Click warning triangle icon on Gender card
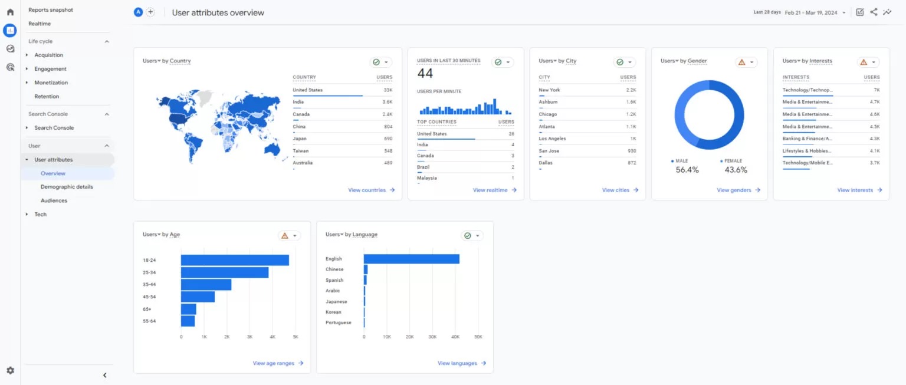 coord(741,62)
